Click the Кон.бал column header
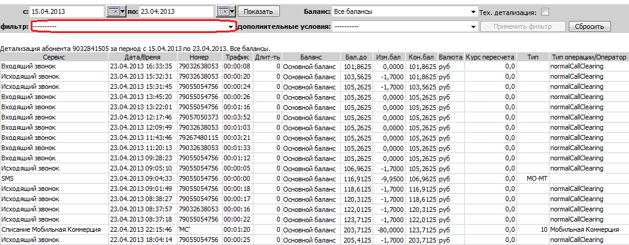629x245 pixels. pos(421,57)
